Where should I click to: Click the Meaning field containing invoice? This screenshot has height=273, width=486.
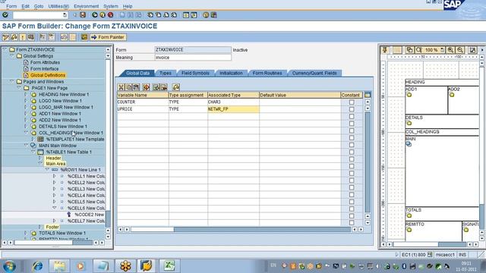(x=193, y=58)
